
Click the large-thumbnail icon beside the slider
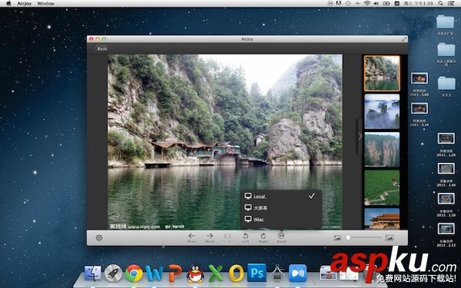tap(390, 238)
